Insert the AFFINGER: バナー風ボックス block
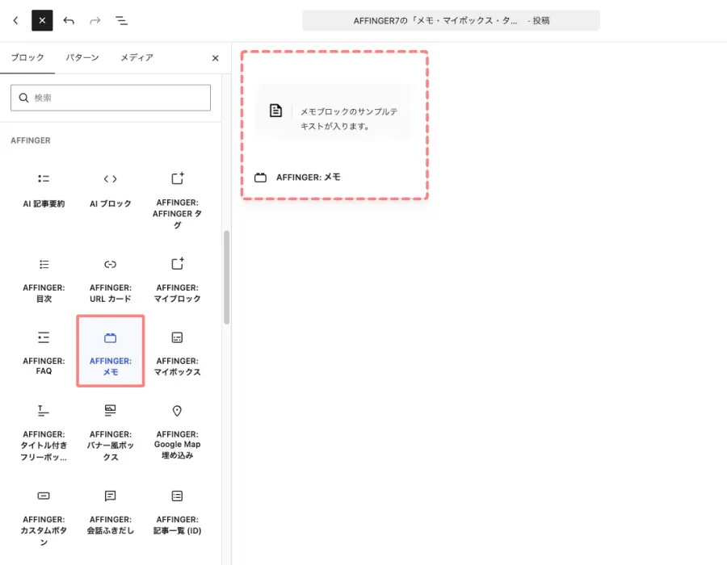The image size is (727, 565). 111,433
